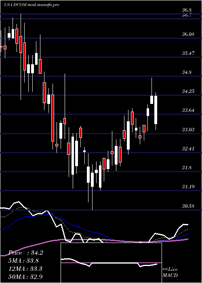Screen dimensions: 202x283
Task: Click inside the MACD inset chart
Action: pyautogui.click(x=111, y=263)
